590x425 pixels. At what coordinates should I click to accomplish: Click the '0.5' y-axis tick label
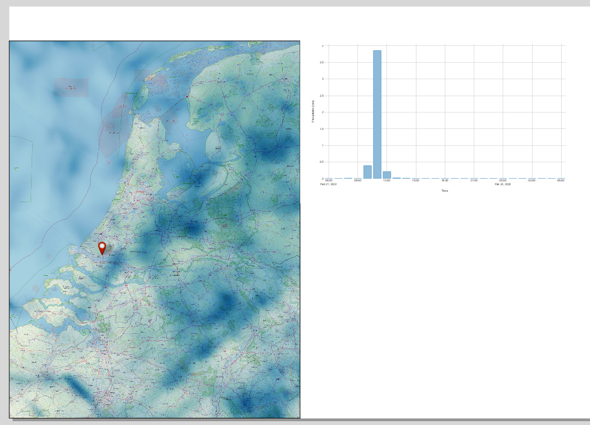tap(321, 162)
